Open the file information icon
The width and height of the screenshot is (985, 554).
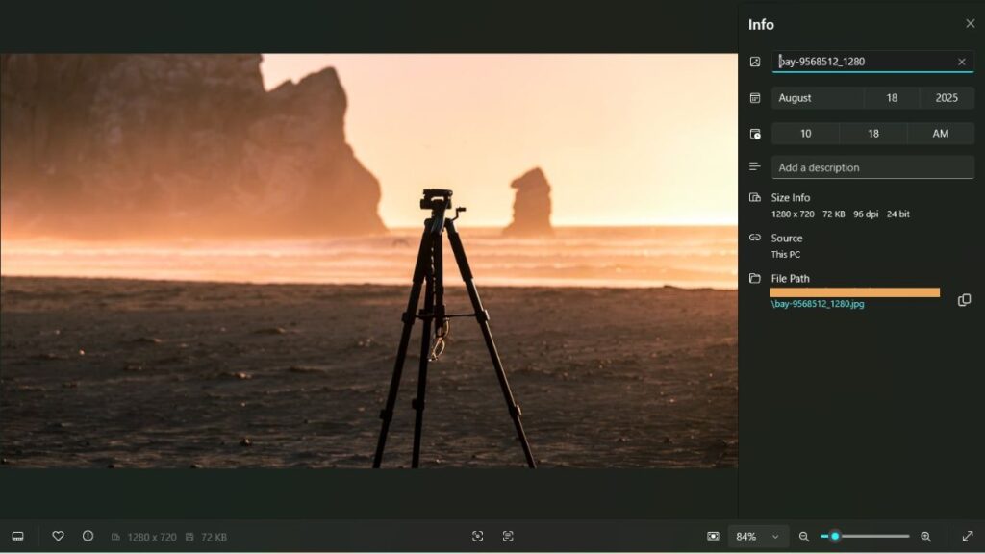pyautogui.click(x=88, y=536)
